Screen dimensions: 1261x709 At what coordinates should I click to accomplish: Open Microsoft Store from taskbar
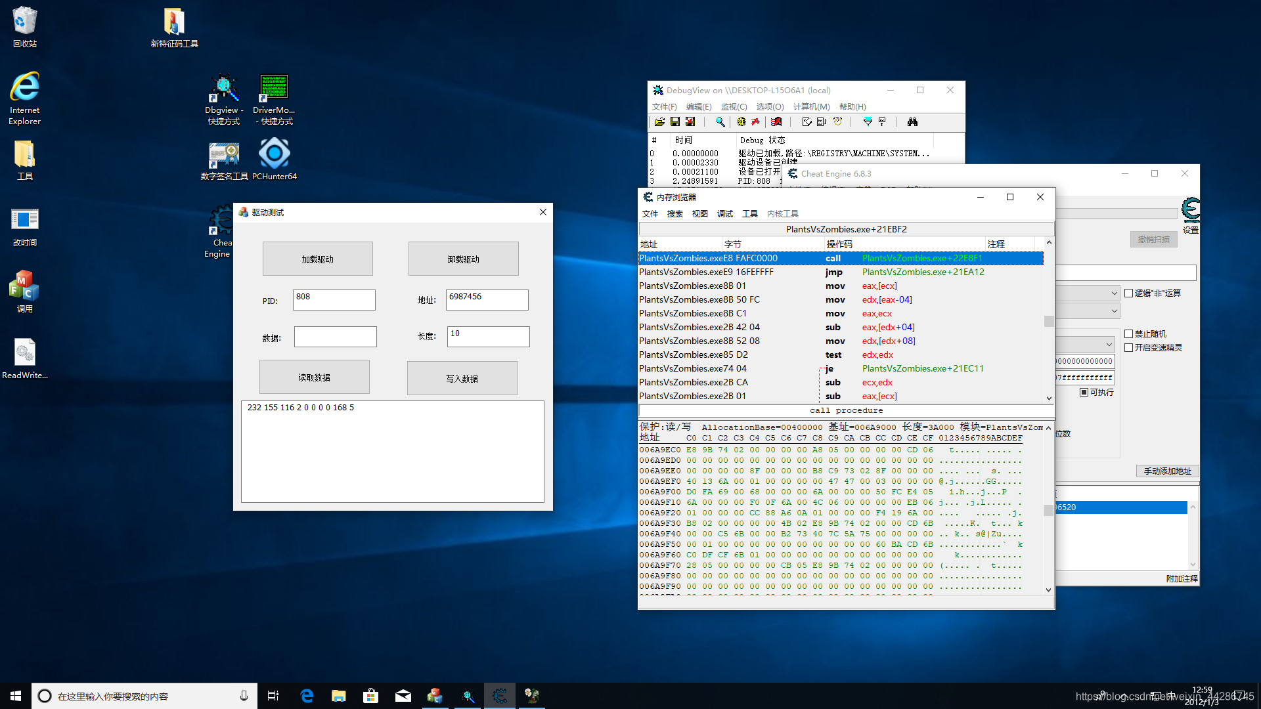[370, 696]
